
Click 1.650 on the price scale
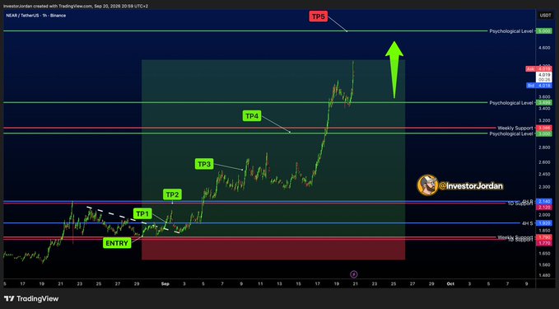544,253
